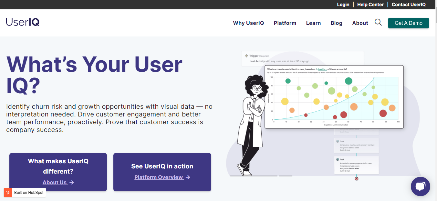Open the Platform menu

pyautogui.click(x=285, y=23)
